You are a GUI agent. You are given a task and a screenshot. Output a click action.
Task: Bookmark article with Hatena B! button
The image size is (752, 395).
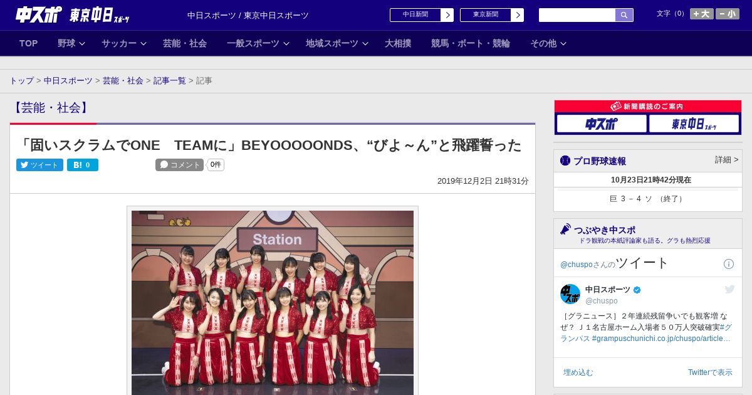83,165
